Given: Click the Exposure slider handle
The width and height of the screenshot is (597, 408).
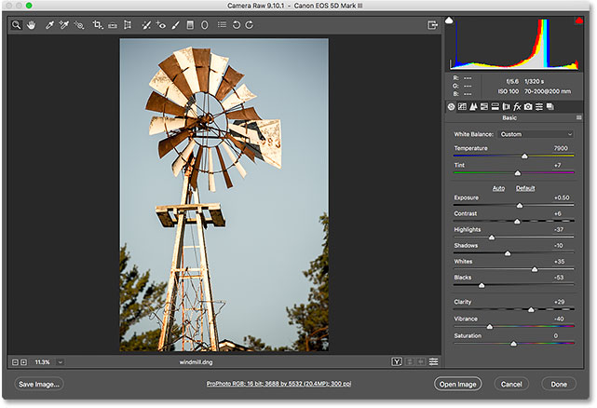Looking at the screenshot, I should pos(520,205).
